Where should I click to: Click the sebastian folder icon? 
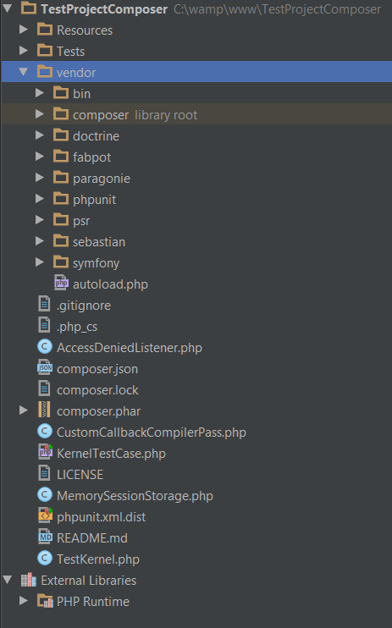pos(61,241)
